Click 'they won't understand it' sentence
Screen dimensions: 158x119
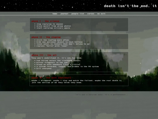pos(57,58)
